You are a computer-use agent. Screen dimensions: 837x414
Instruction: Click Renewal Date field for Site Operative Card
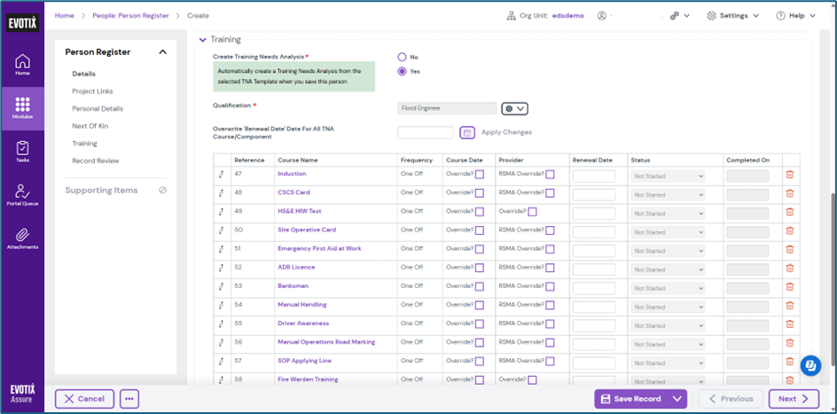point(593,231)
